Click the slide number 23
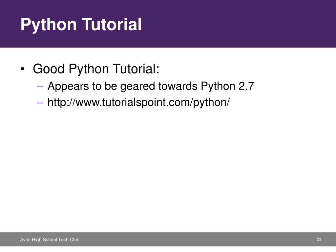Viewport: 336px width, 252px height. (319, 239)
